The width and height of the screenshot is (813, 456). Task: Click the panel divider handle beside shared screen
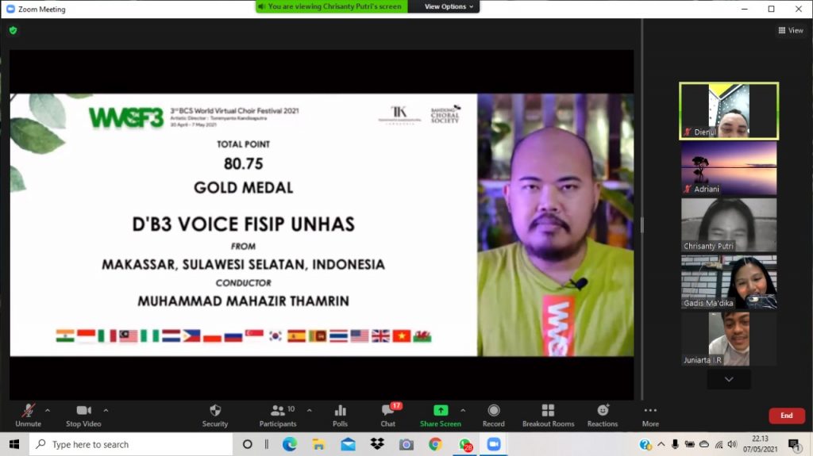[x=642, y=225]
